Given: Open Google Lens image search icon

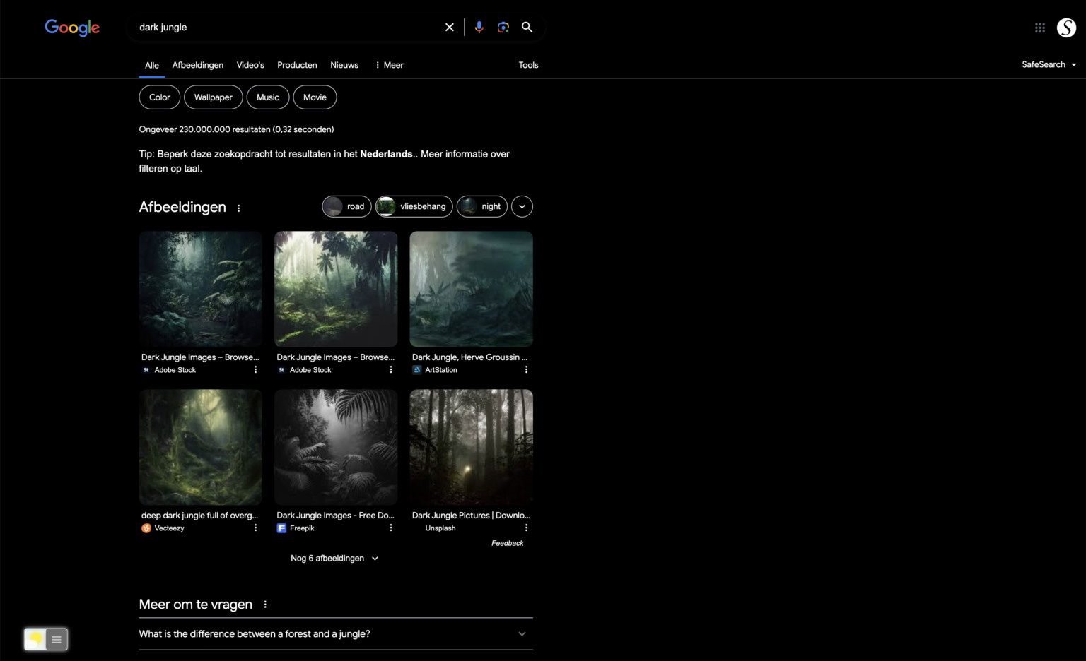Looking at the screenshot, I should click(503, 27).
